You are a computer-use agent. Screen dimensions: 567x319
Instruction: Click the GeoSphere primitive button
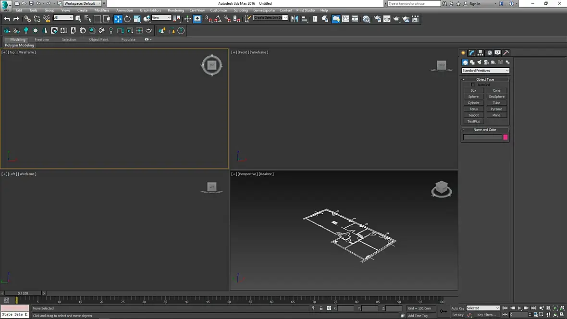tap(496, 97)
